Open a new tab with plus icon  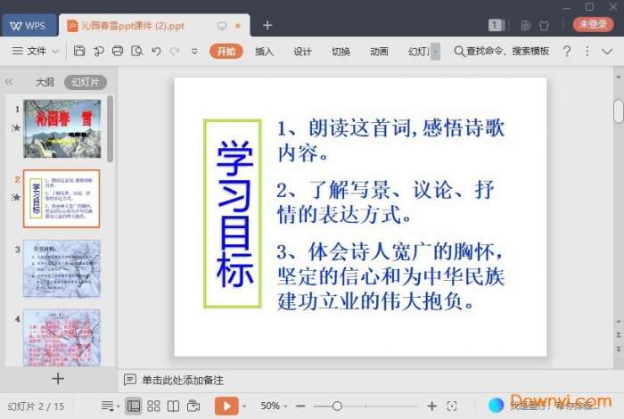click(x=267, y=25)
